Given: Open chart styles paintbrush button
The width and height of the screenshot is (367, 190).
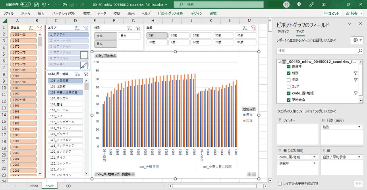Looking at the screenshot, I should click(x=84, y=65).
